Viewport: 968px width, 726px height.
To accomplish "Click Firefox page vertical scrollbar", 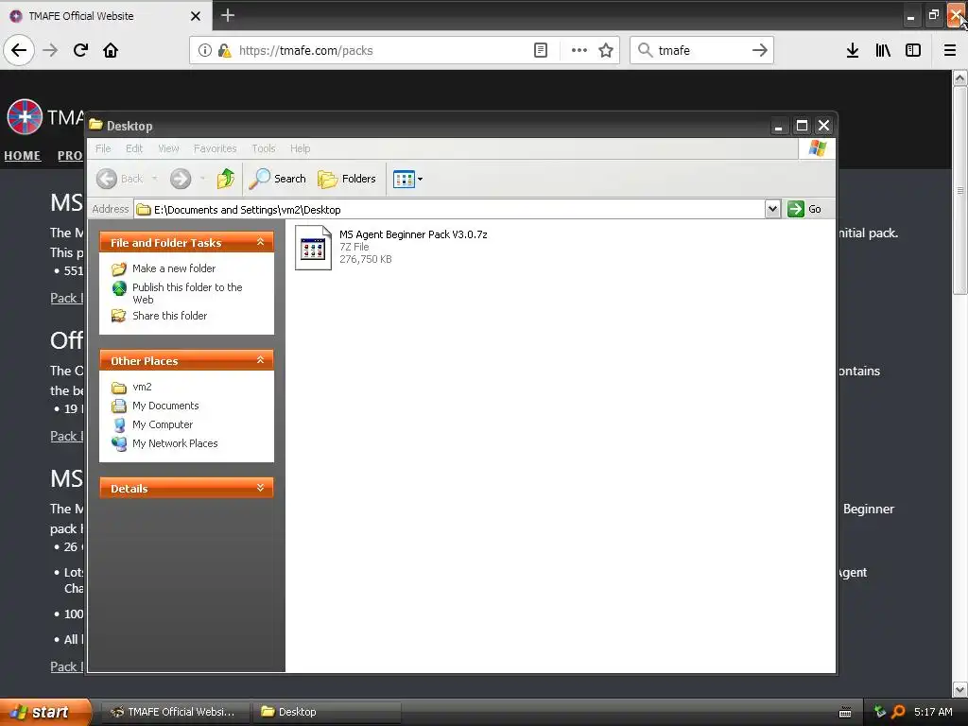I will point(960,190).
